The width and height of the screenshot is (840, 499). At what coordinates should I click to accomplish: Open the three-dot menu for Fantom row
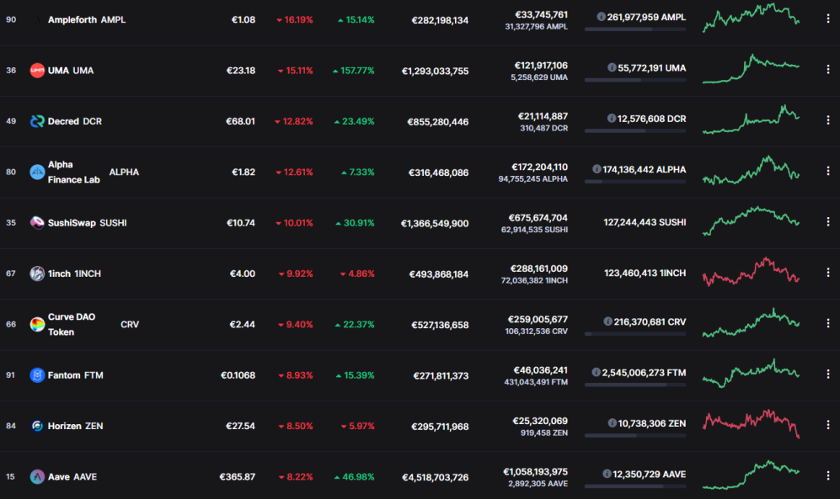(x=828, y=374)
